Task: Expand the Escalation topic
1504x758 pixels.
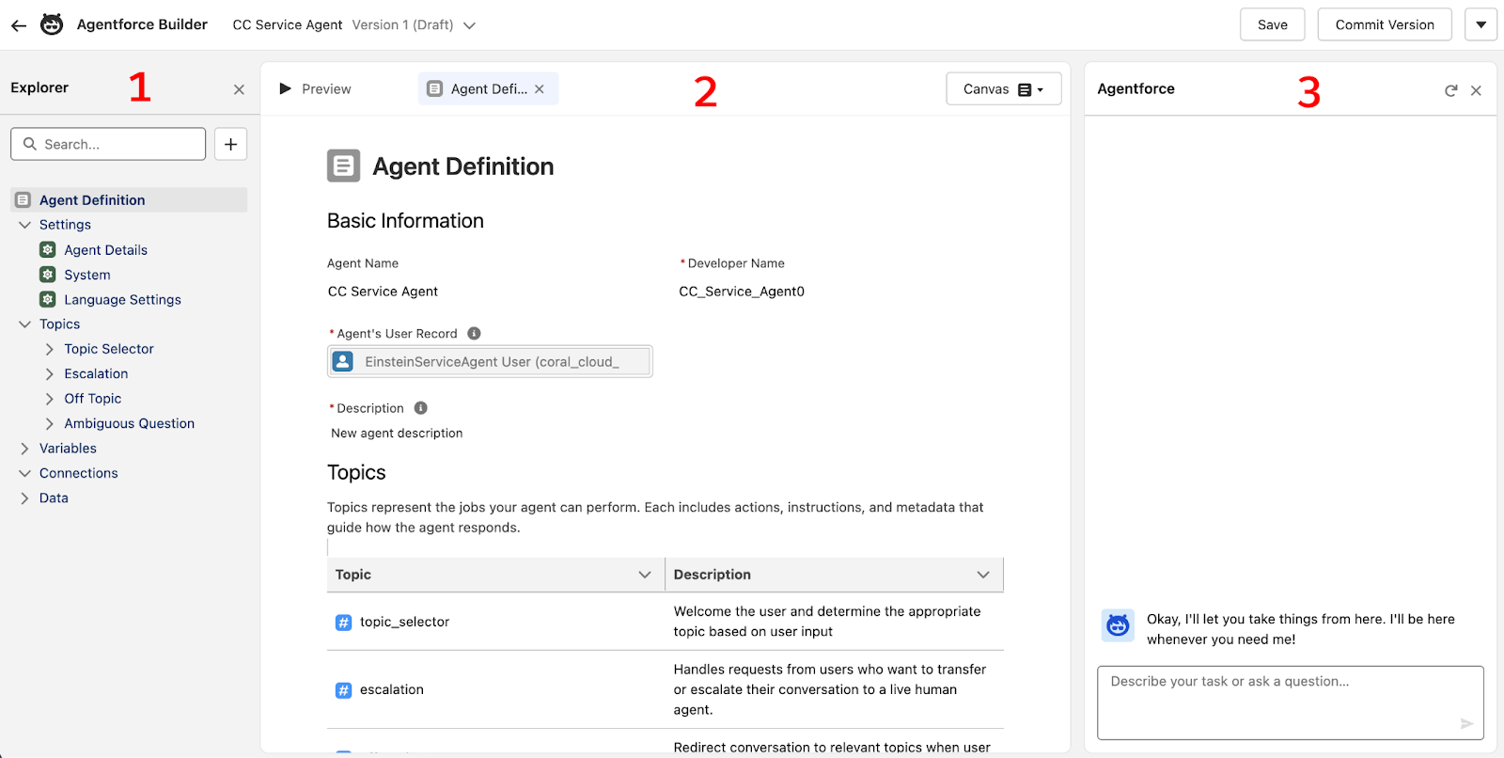Action: pos(49,373)
